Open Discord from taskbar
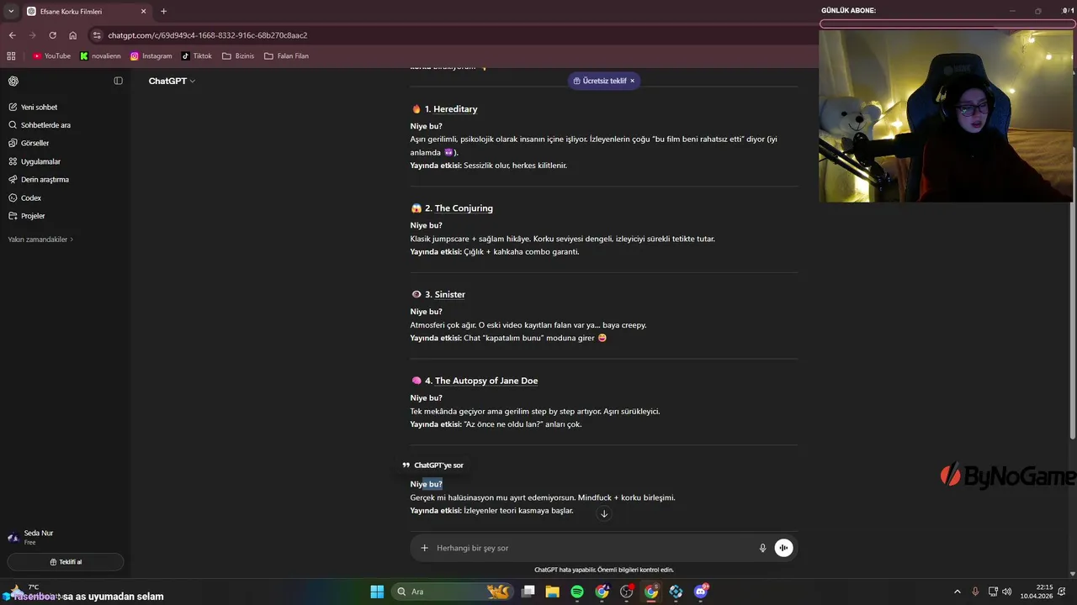 pyautogui.click(x=701, y=592)
